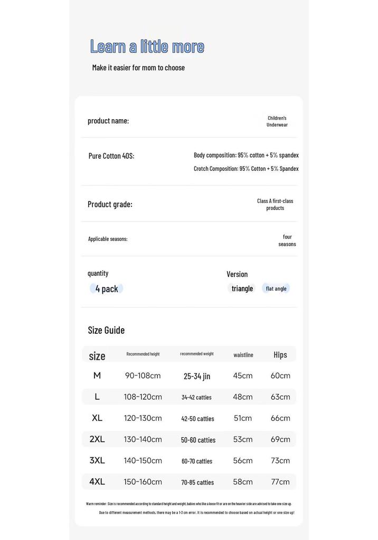Image resolution: width=378 pixels, height=540 pixels.
Task: Click the Hips column header
Action: [280, 355]
